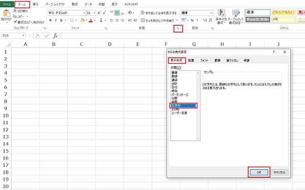Click OK in Format Cells dialog
The width and height of the screenshot is (305, 190).
coord(259,172)
